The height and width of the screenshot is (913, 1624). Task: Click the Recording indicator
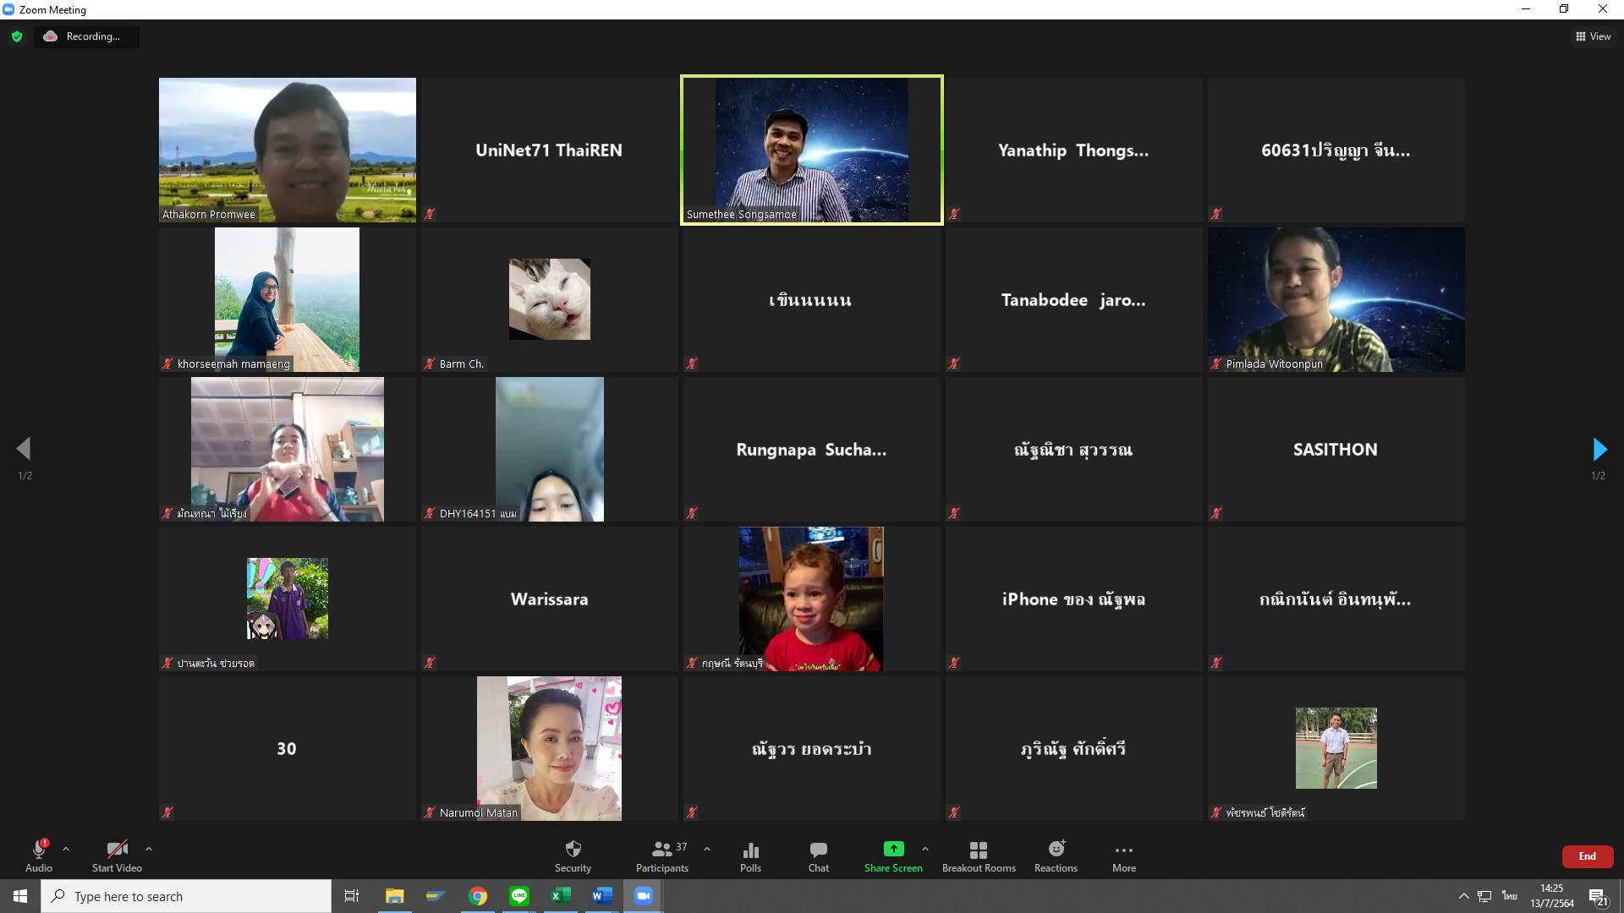coord(85,36)
